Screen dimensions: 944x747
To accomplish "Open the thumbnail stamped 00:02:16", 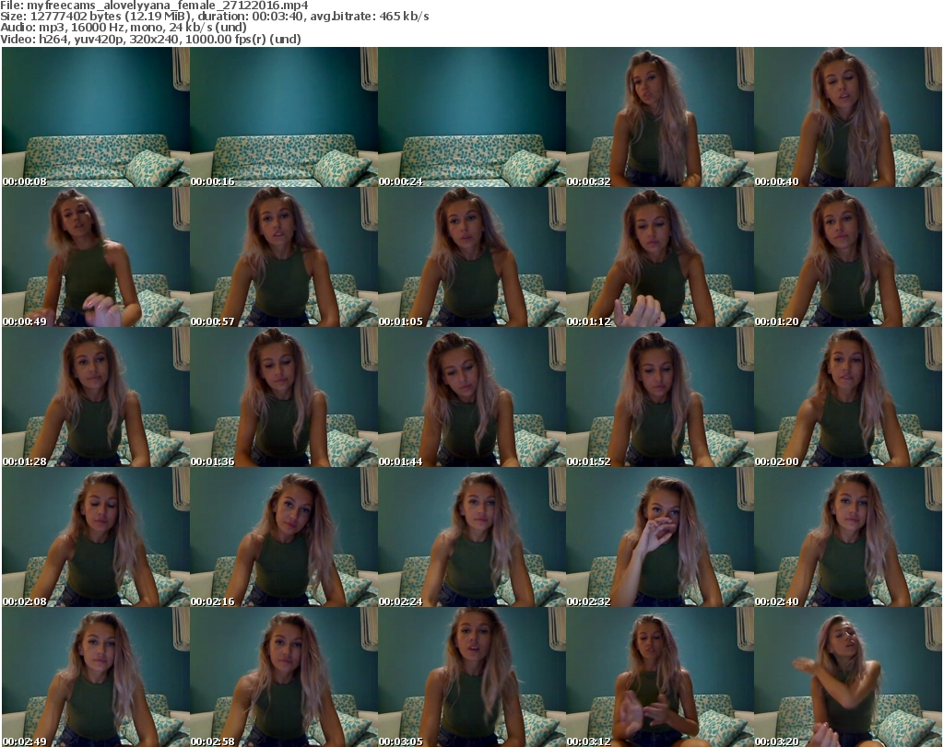I will point(284,537).
